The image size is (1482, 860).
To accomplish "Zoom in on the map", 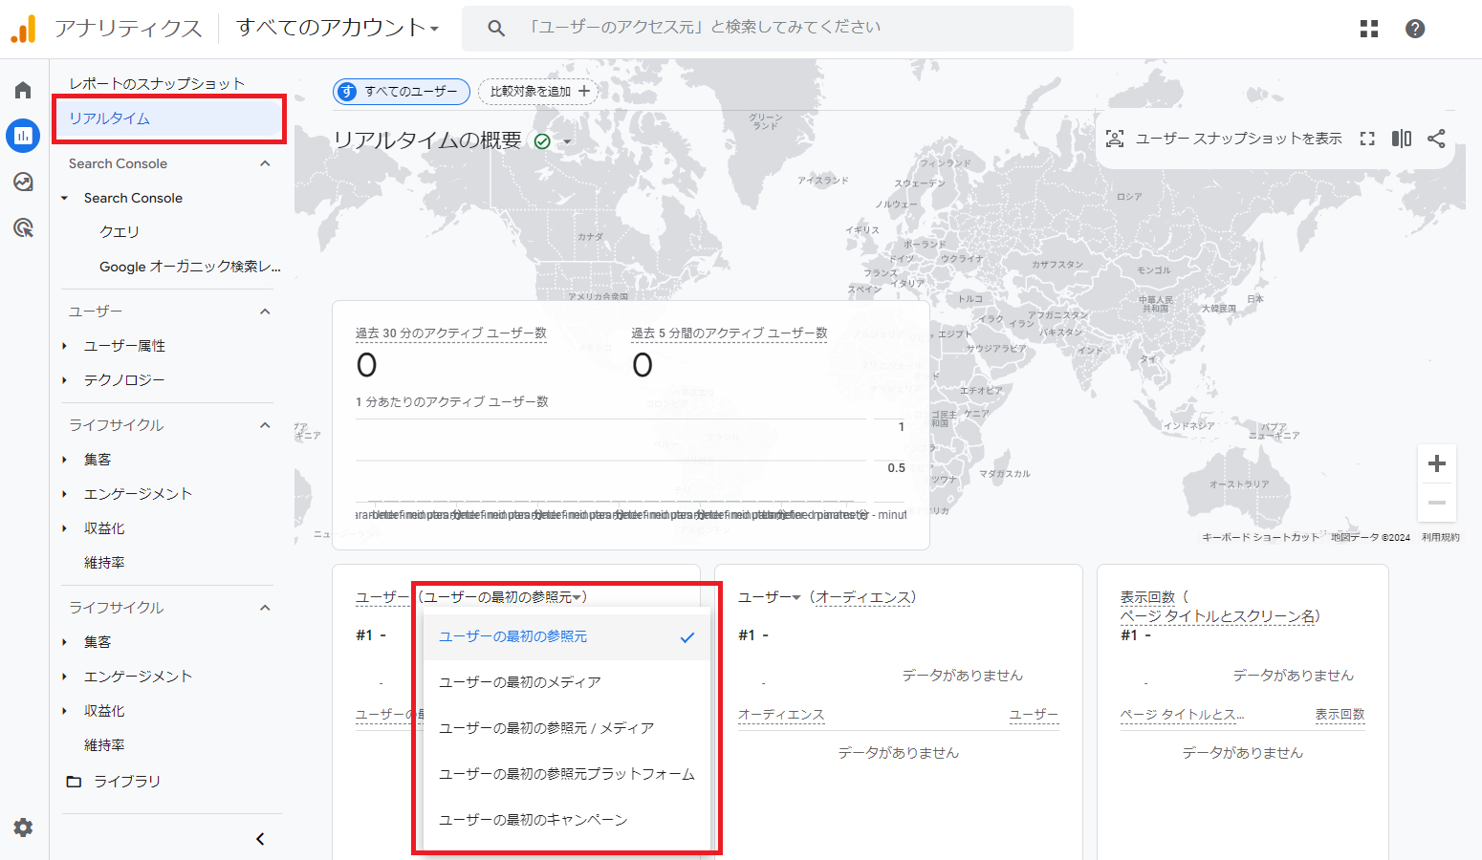I will [1436, 464].
